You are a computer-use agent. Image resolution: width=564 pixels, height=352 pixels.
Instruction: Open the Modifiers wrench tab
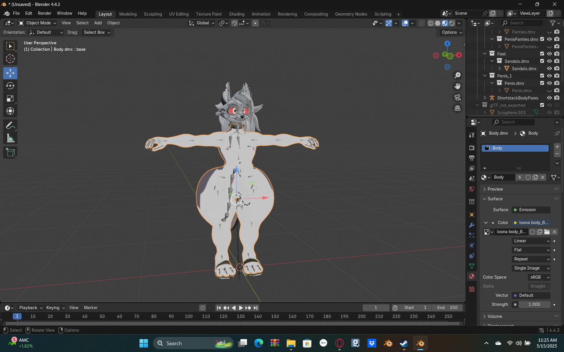coord(472,225)
